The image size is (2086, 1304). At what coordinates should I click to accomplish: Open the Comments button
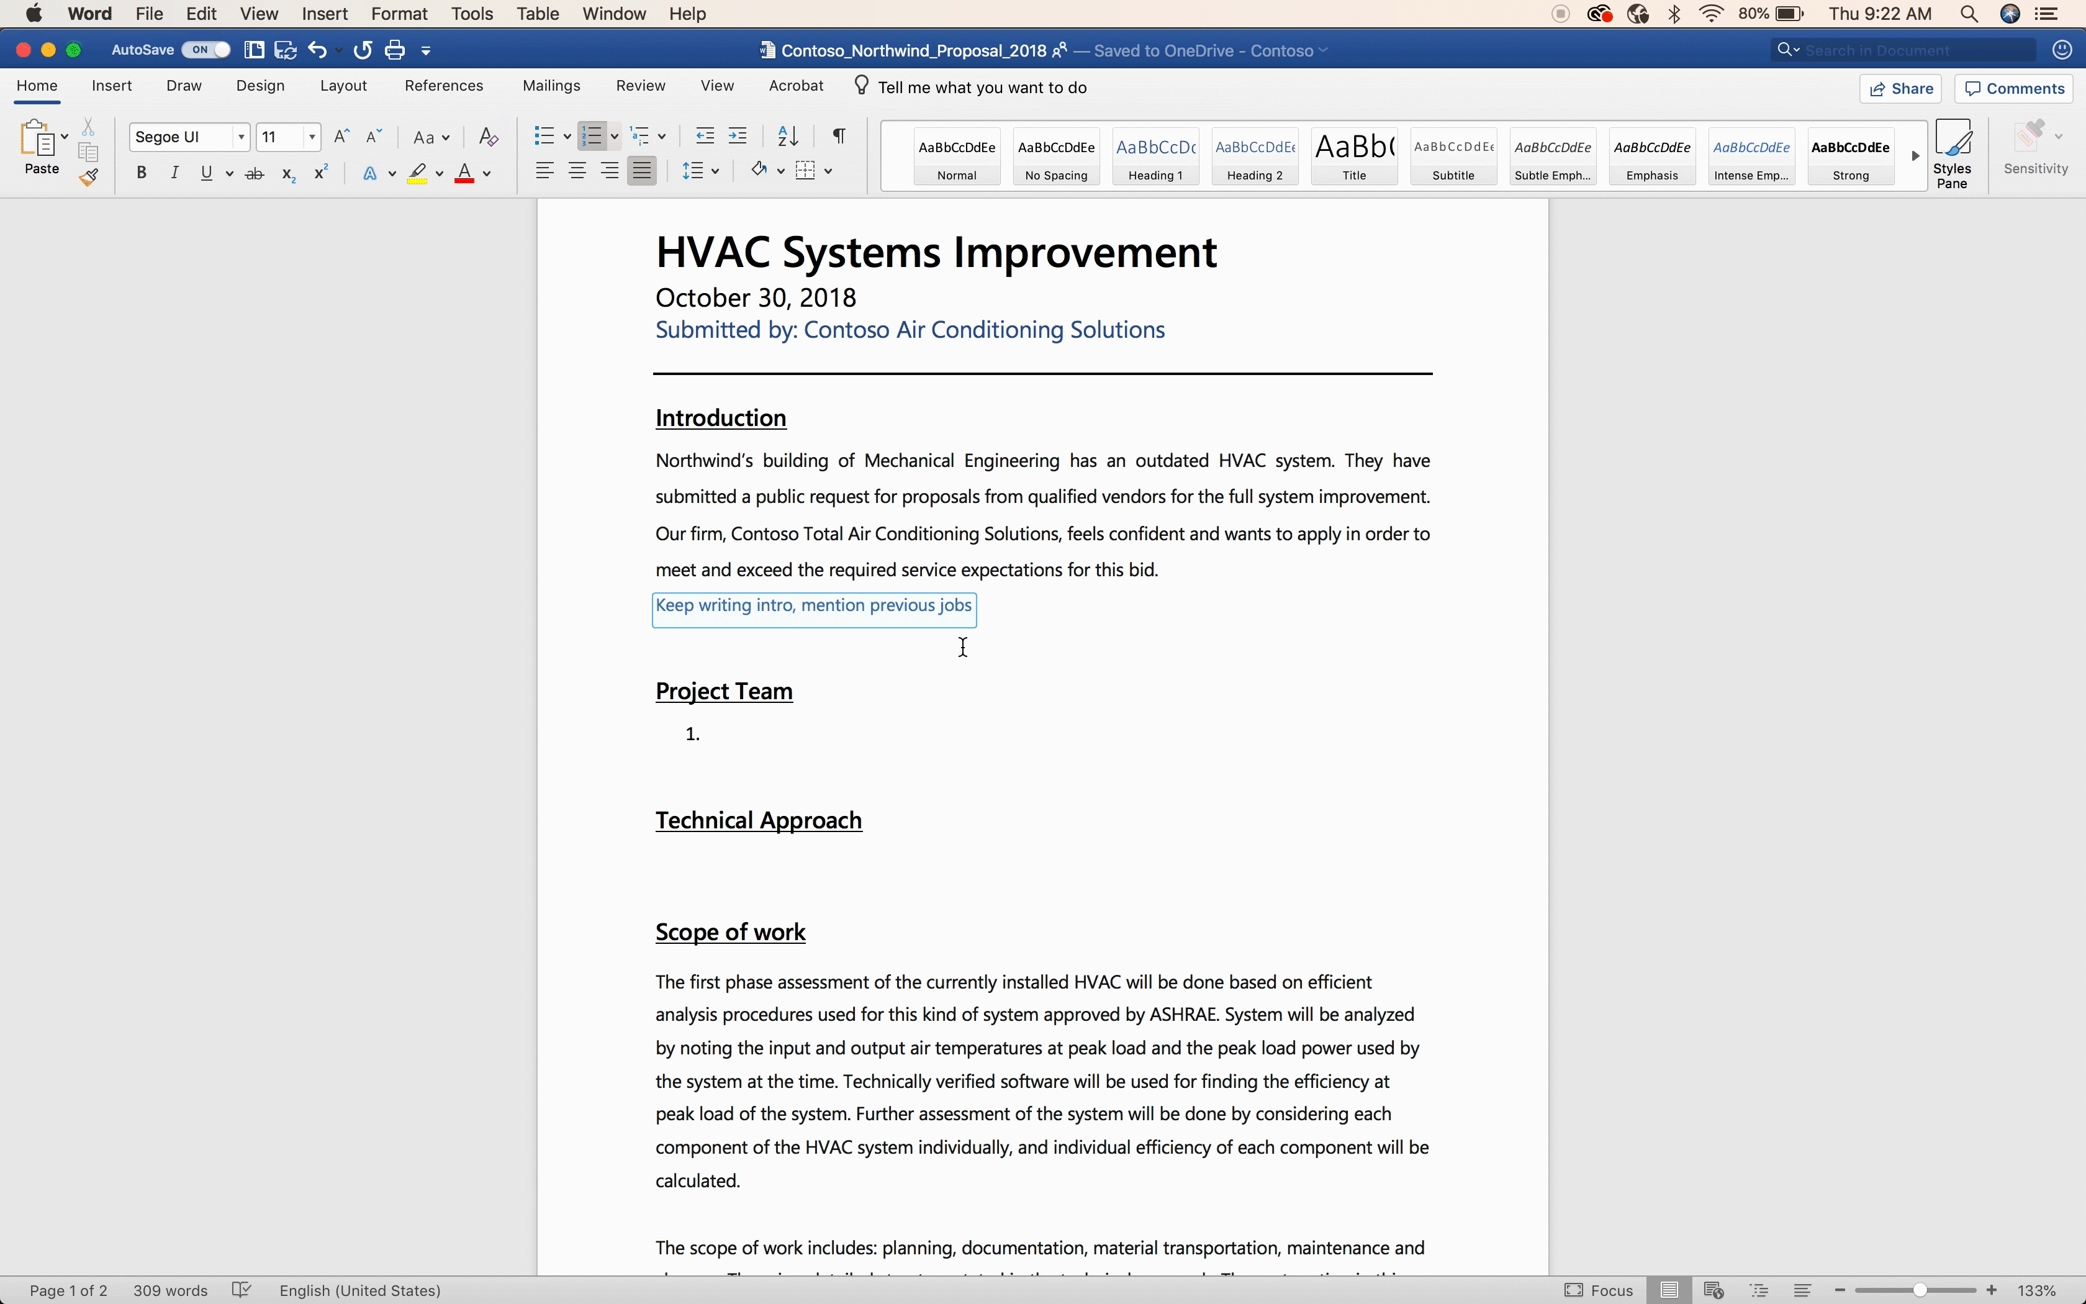pyautogui.click(x=2013, y=89)
